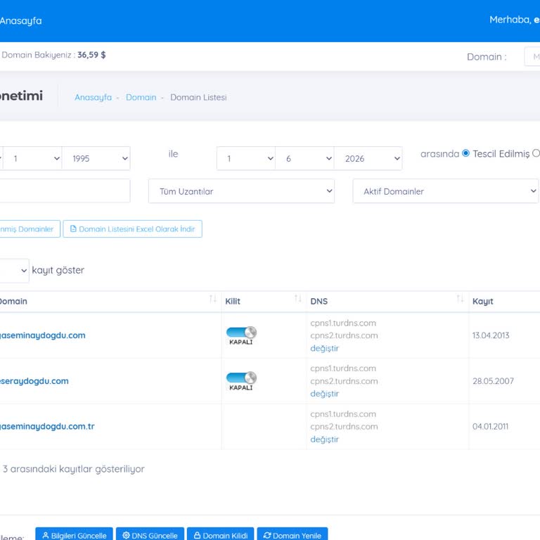
Task: Click the Domain Kilidi button
Action: pyautogui.click(x=220, y=534)
